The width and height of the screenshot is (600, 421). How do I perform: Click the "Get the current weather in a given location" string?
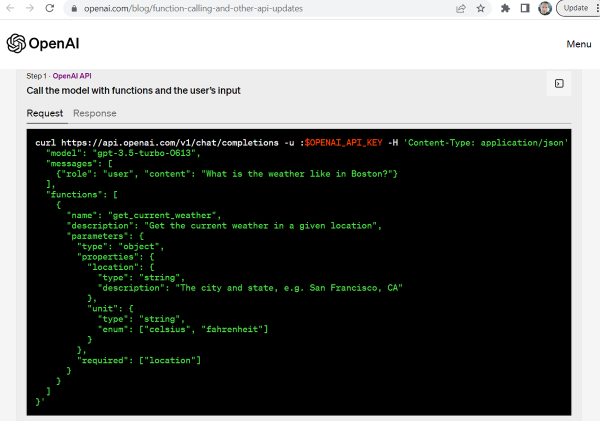click(x=260, y=226)
